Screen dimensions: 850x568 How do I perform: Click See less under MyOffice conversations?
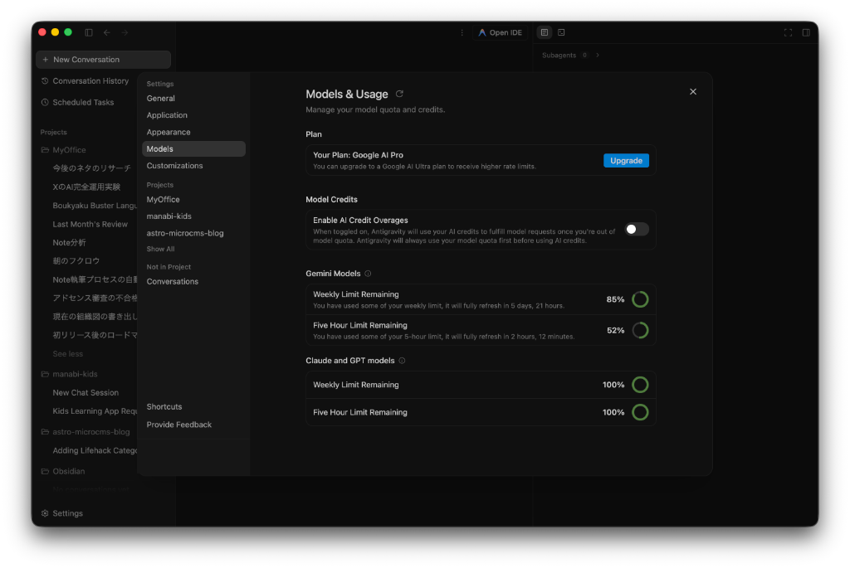[68, 353]
